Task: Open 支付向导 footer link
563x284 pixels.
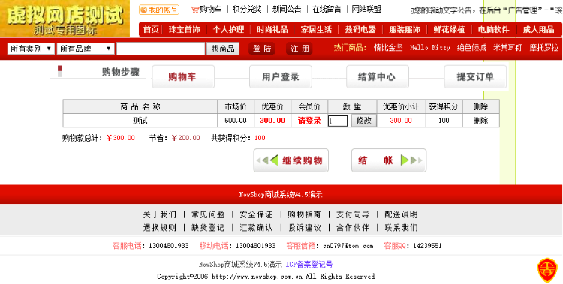Action: coord(353,214)
